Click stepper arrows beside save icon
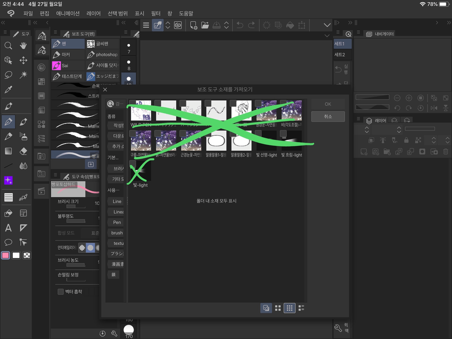This screenshot has width=452, height=339. pos(226,25)
